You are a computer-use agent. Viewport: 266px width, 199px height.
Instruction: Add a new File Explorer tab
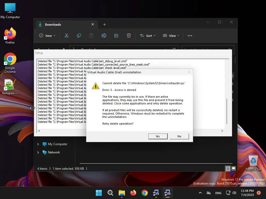[x=104, y=25]
